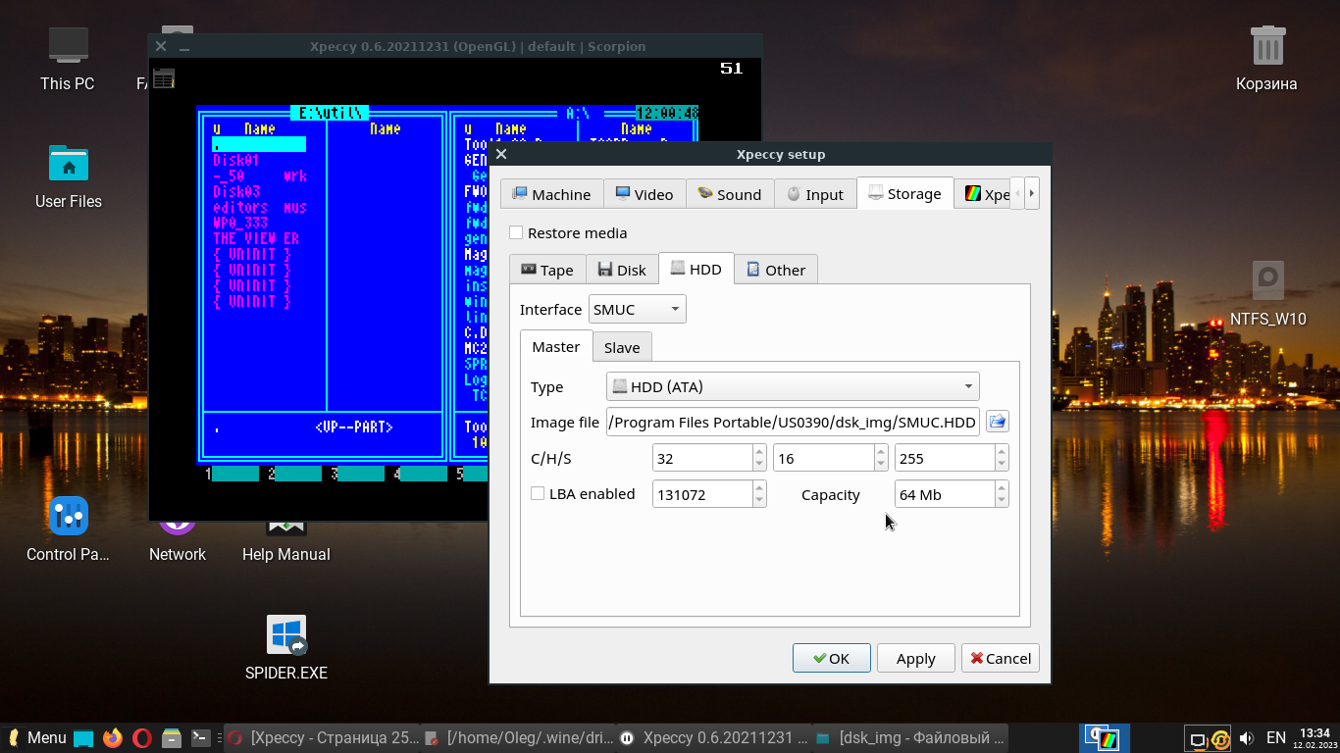Switch to Disk sub-tab
The width and height of the screenshot is (1340, 753).
tap(622, 270)
